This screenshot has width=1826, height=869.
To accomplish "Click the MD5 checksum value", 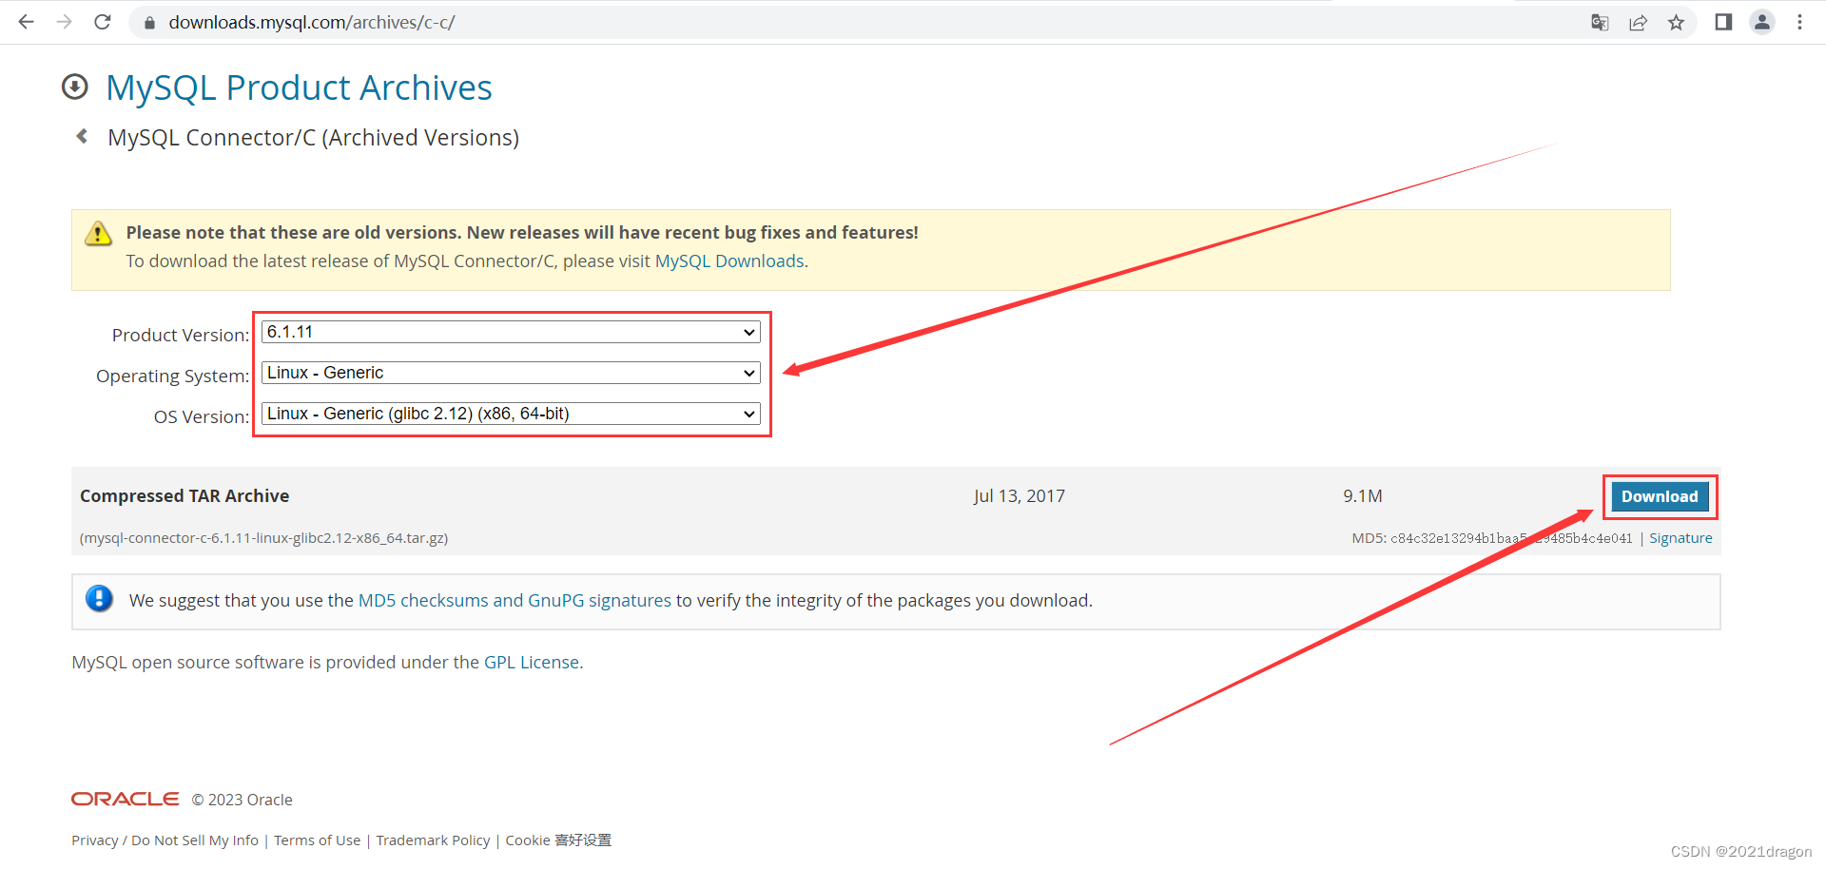I will click(x=1511, y=538).
